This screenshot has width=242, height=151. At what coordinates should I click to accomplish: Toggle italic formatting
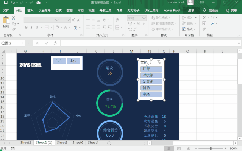coord(31,28)
